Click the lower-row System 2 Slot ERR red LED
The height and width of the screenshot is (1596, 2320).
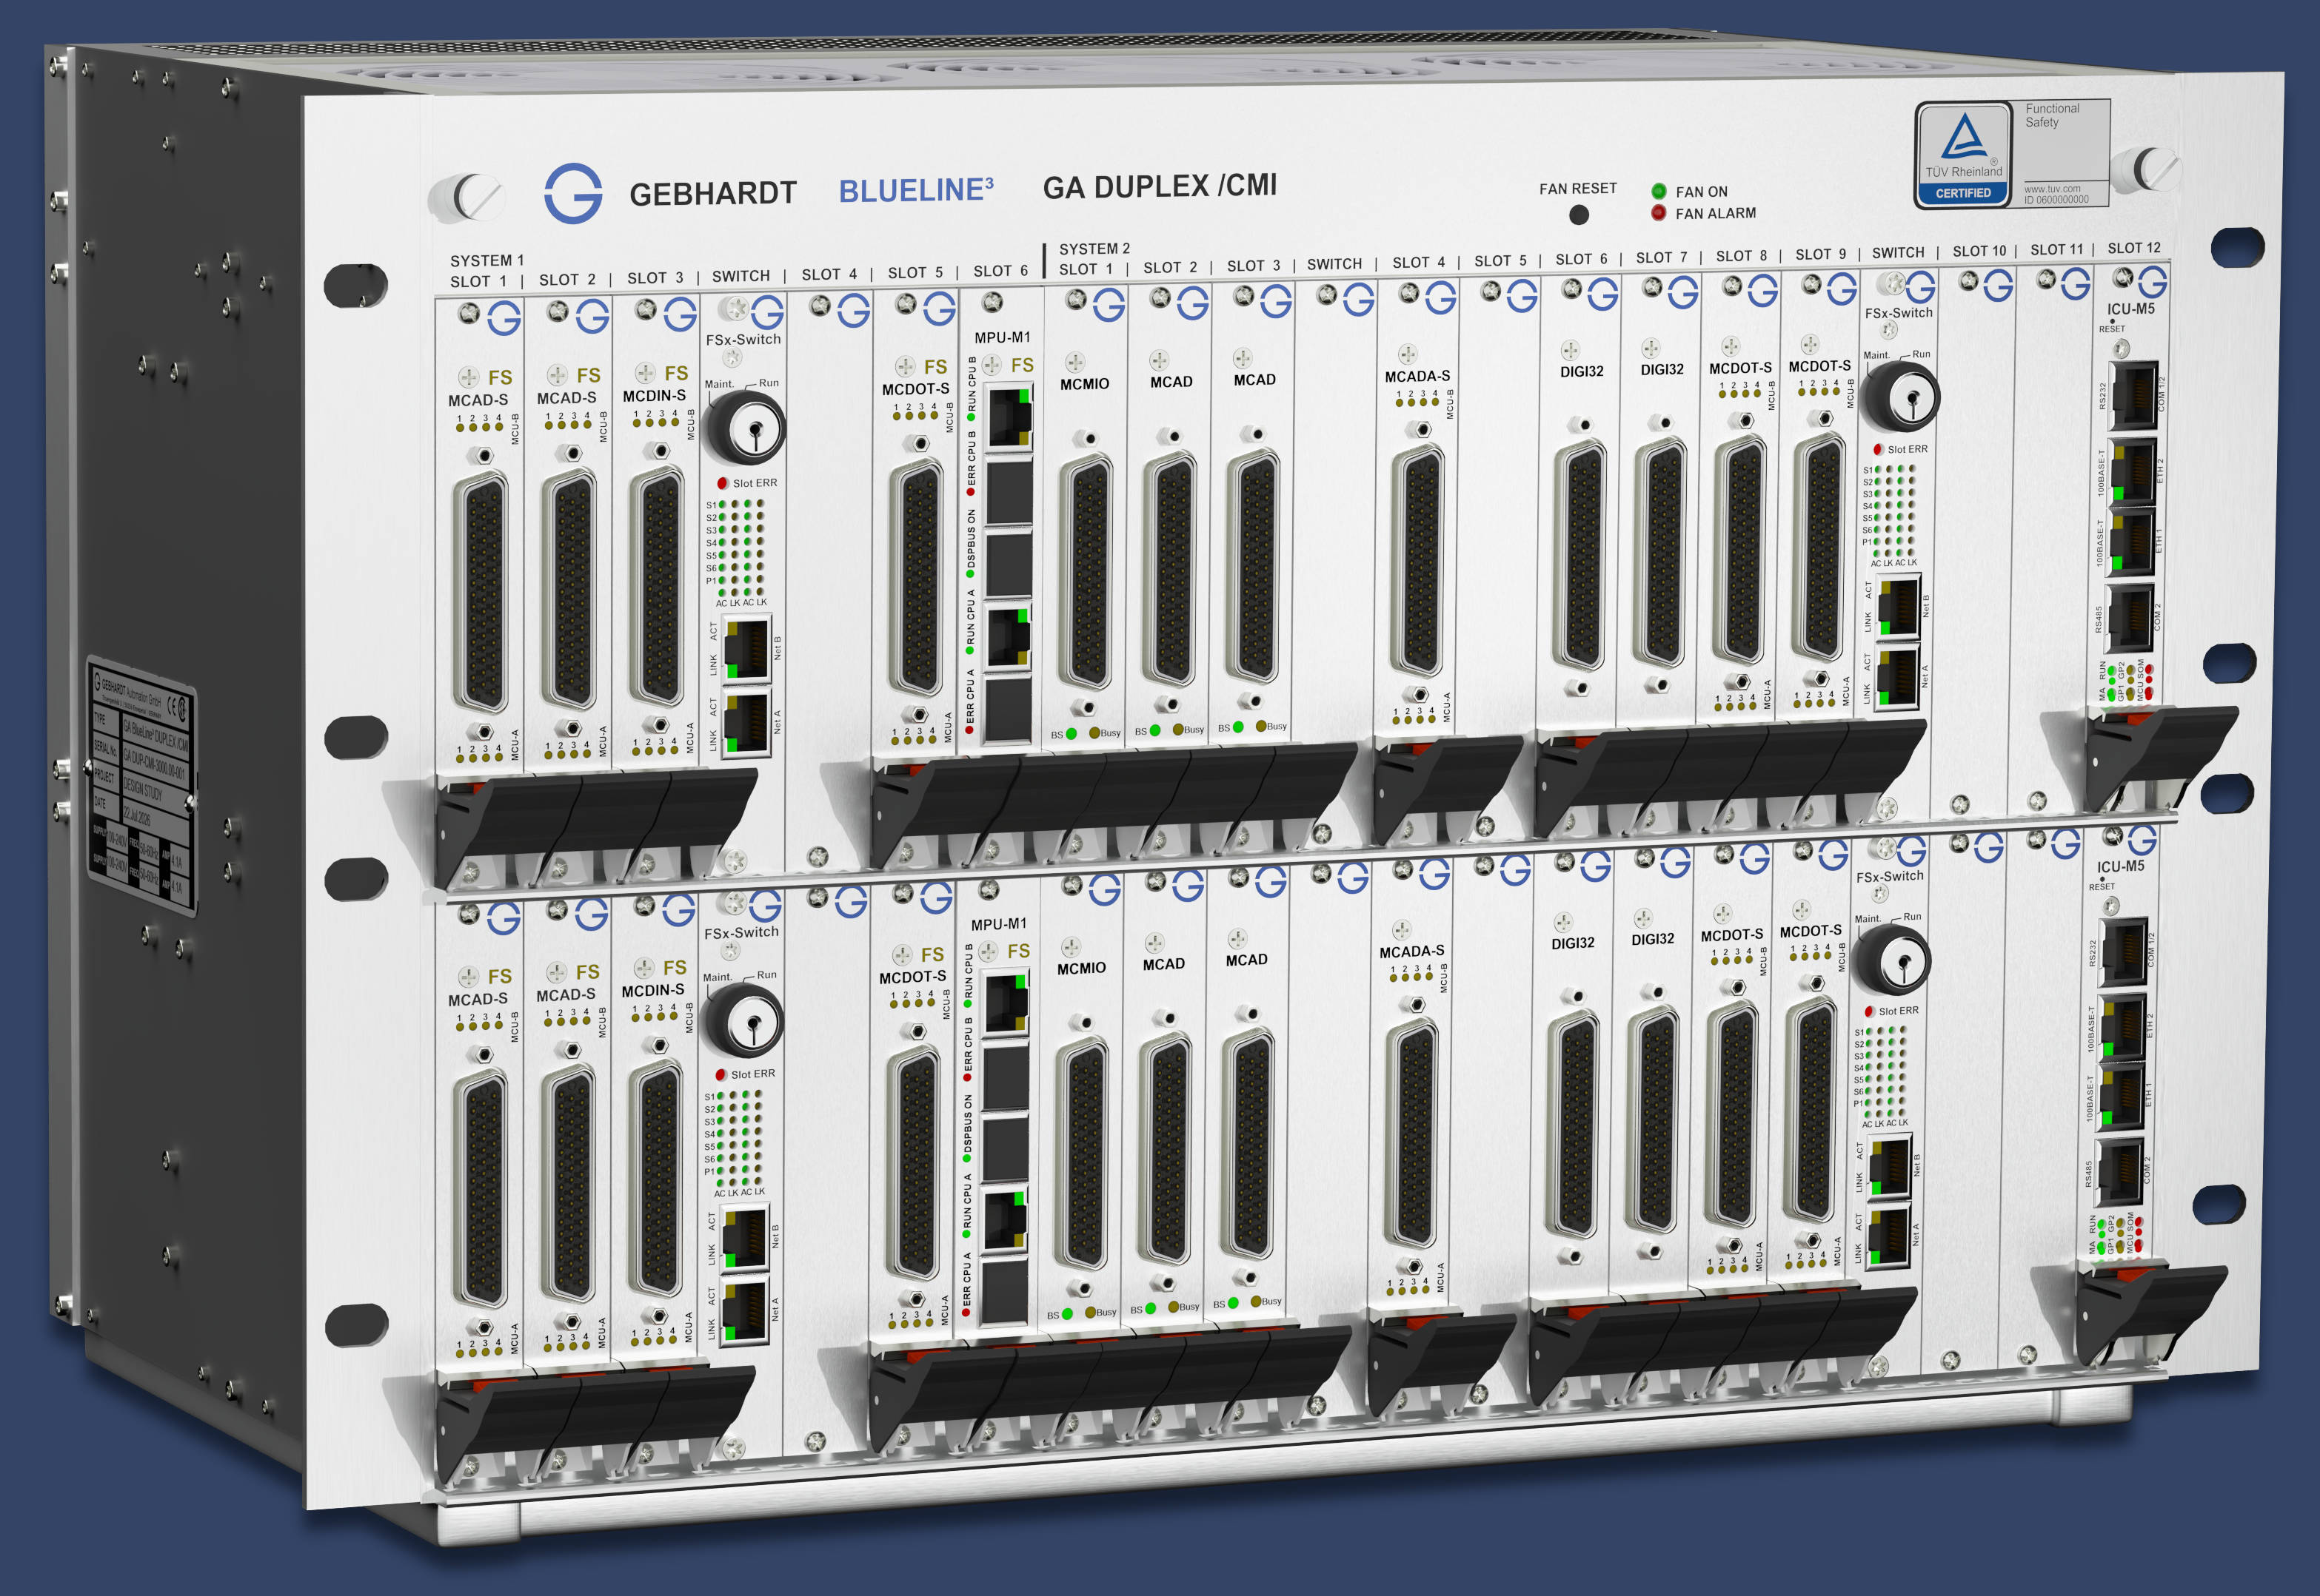(x=1868, y=1011)
